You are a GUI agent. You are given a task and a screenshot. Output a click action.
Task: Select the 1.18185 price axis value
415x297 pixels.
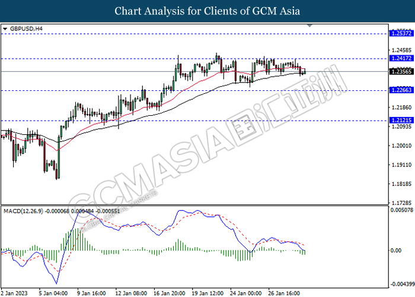coord(401,184)
